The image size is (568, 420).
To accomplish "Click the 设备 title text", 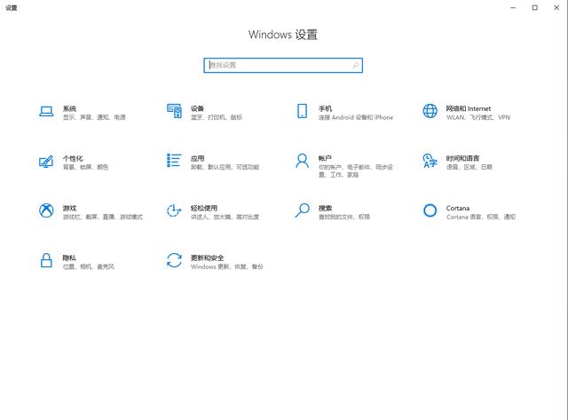I will click(x=197, y=108).
